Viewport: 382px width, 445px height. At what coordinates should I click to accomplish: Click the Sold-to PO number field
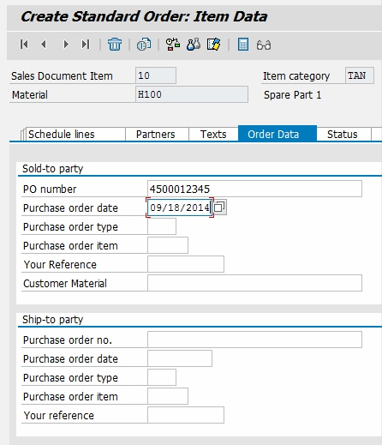[254, 189]
